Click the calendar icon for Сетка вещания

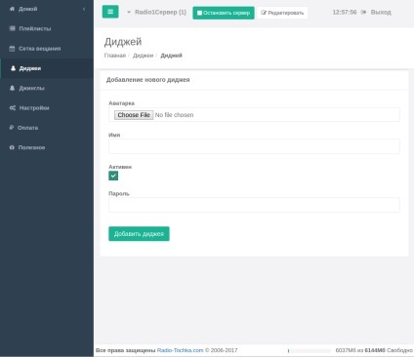(12, 49)
